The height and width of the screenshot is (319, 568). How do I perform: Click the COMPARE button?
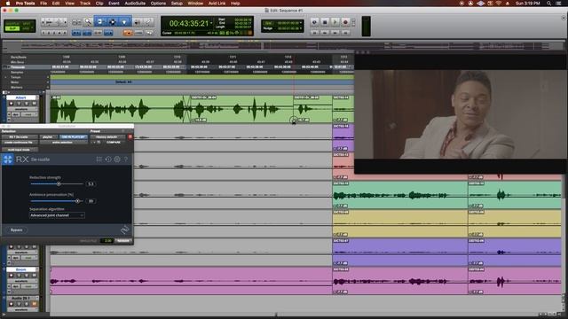click(x=114, y=143)
